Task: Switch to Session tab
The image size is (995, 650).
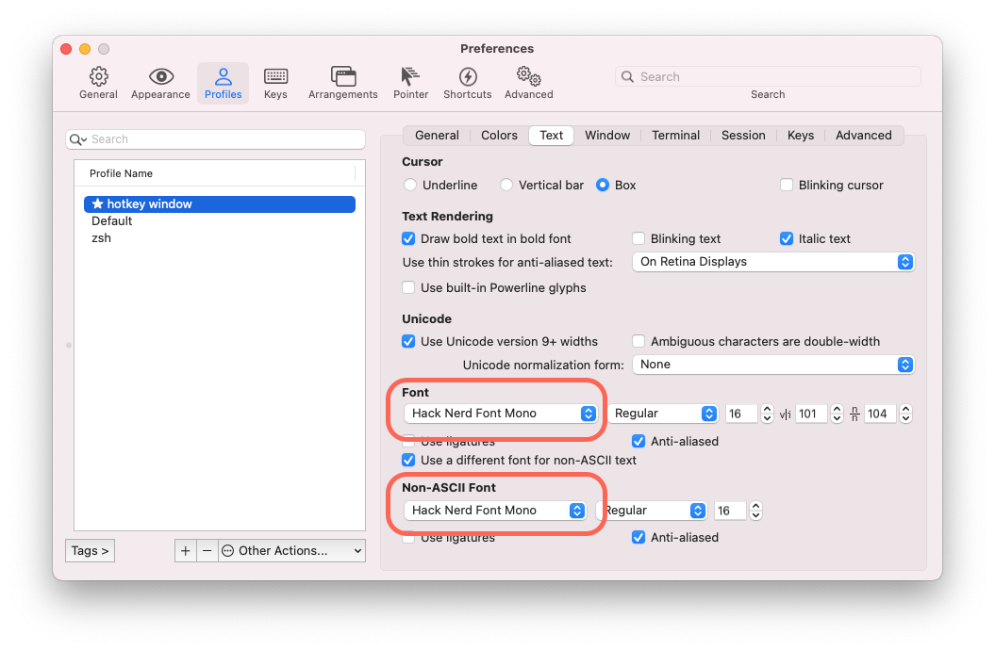Action: coord(743,136)
